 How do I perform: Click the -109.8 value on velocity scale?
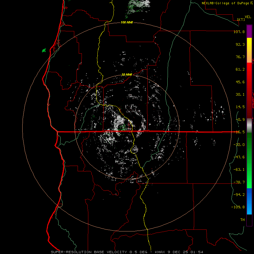[238, 207]
